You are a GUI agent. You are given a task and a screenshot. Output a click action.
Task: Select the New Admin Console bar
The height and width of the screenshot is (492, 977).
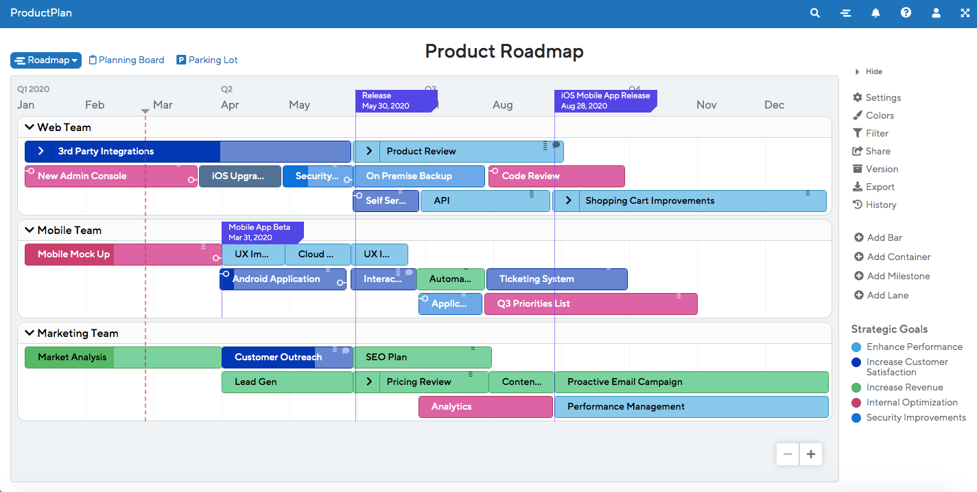tap(111, 176)
